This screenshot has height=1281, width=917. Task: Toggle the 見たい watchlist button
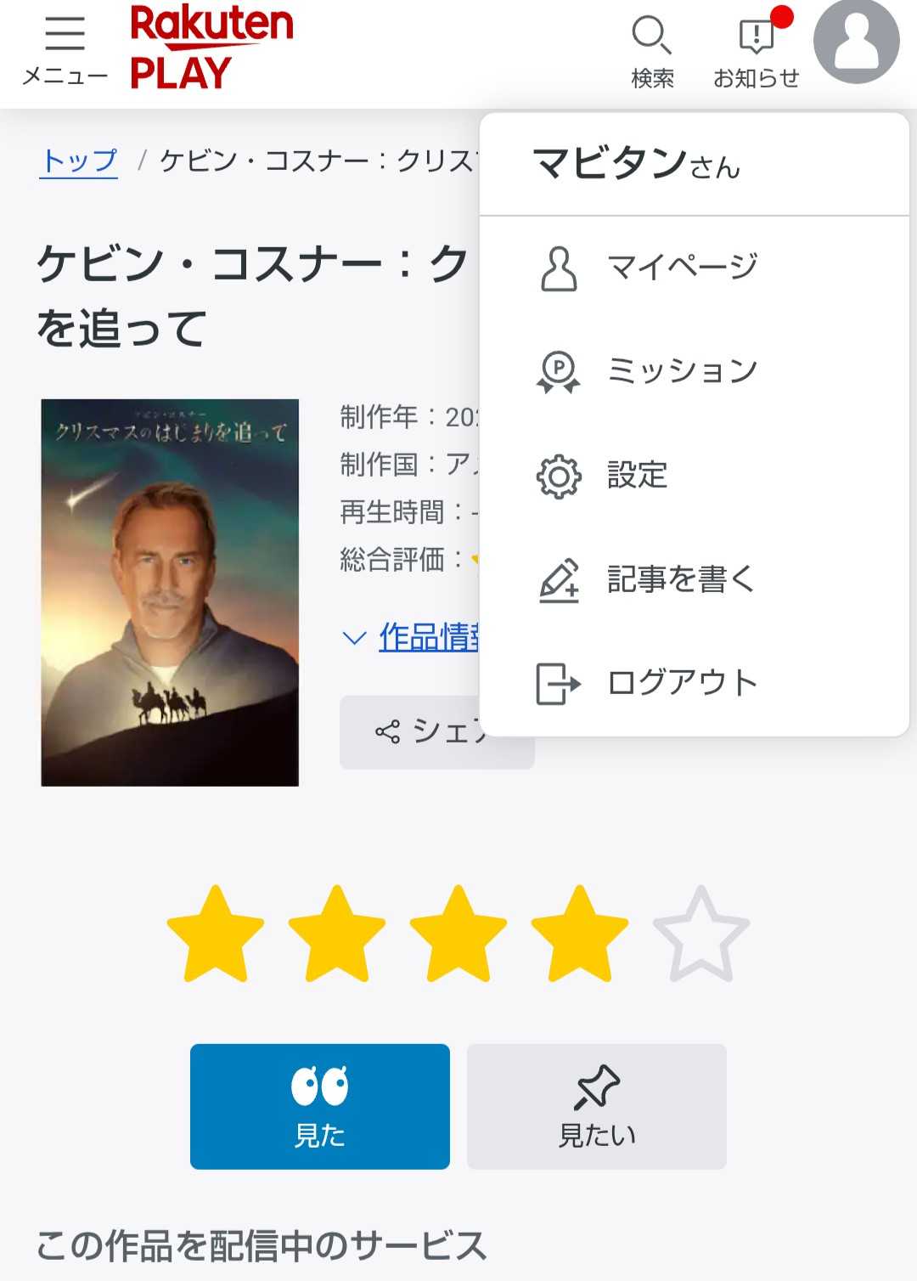[x=597, y=1106]
